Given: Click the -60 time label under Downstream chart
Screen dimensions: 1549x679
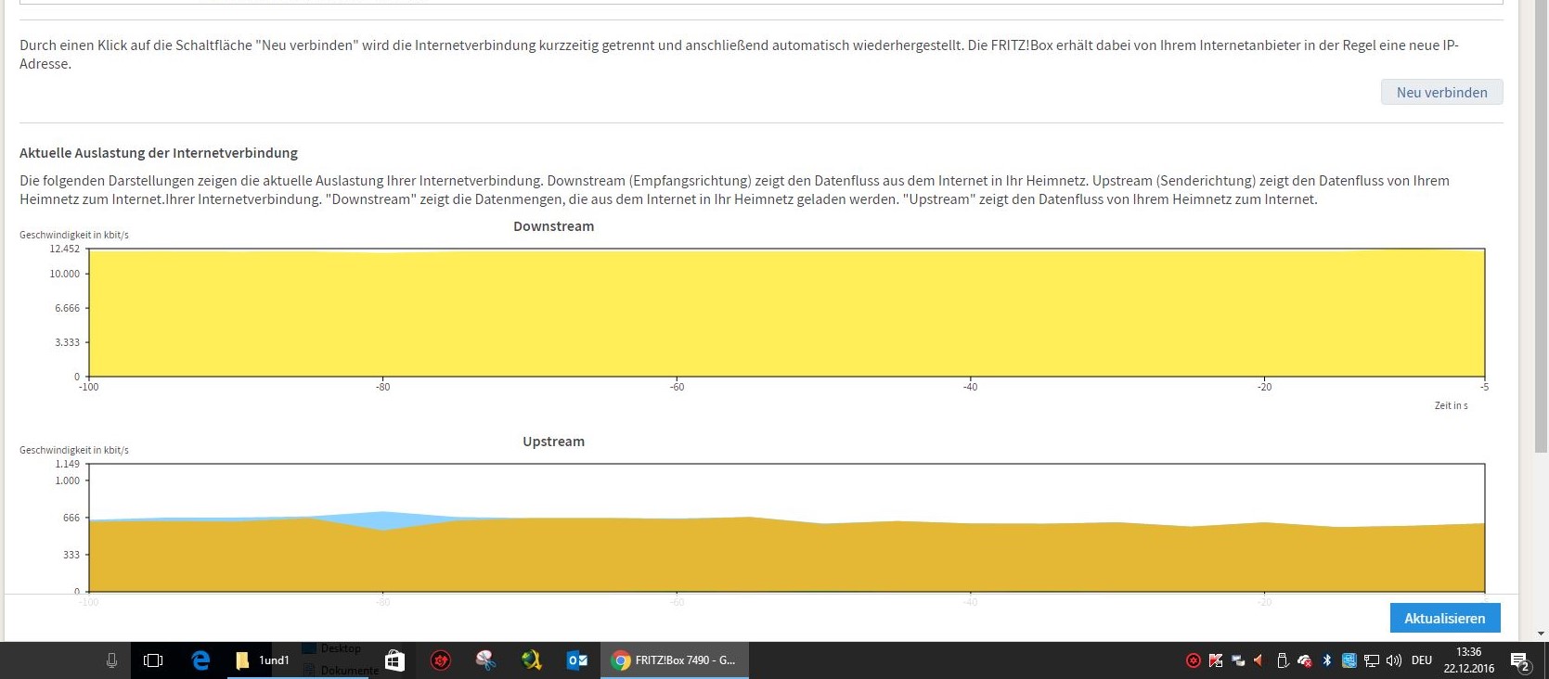Looking at the screenshot, I should coord(677,387).
